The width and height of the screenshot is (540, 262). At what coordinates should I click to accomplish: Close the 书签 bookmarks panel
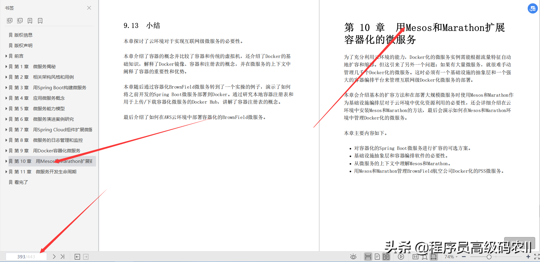(89, 8)
